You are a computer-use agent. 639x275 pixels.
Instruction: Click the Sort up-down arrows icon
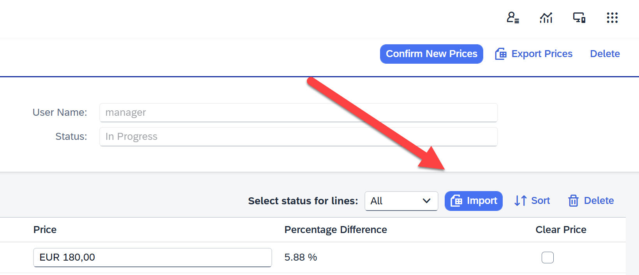coord(520,201)
